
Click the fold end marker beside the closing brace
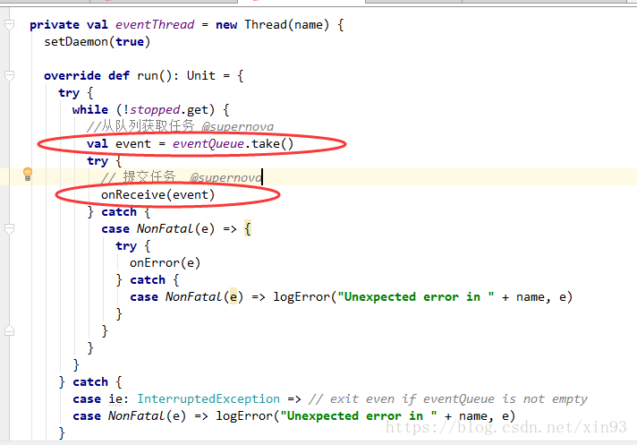click(9, 330)
